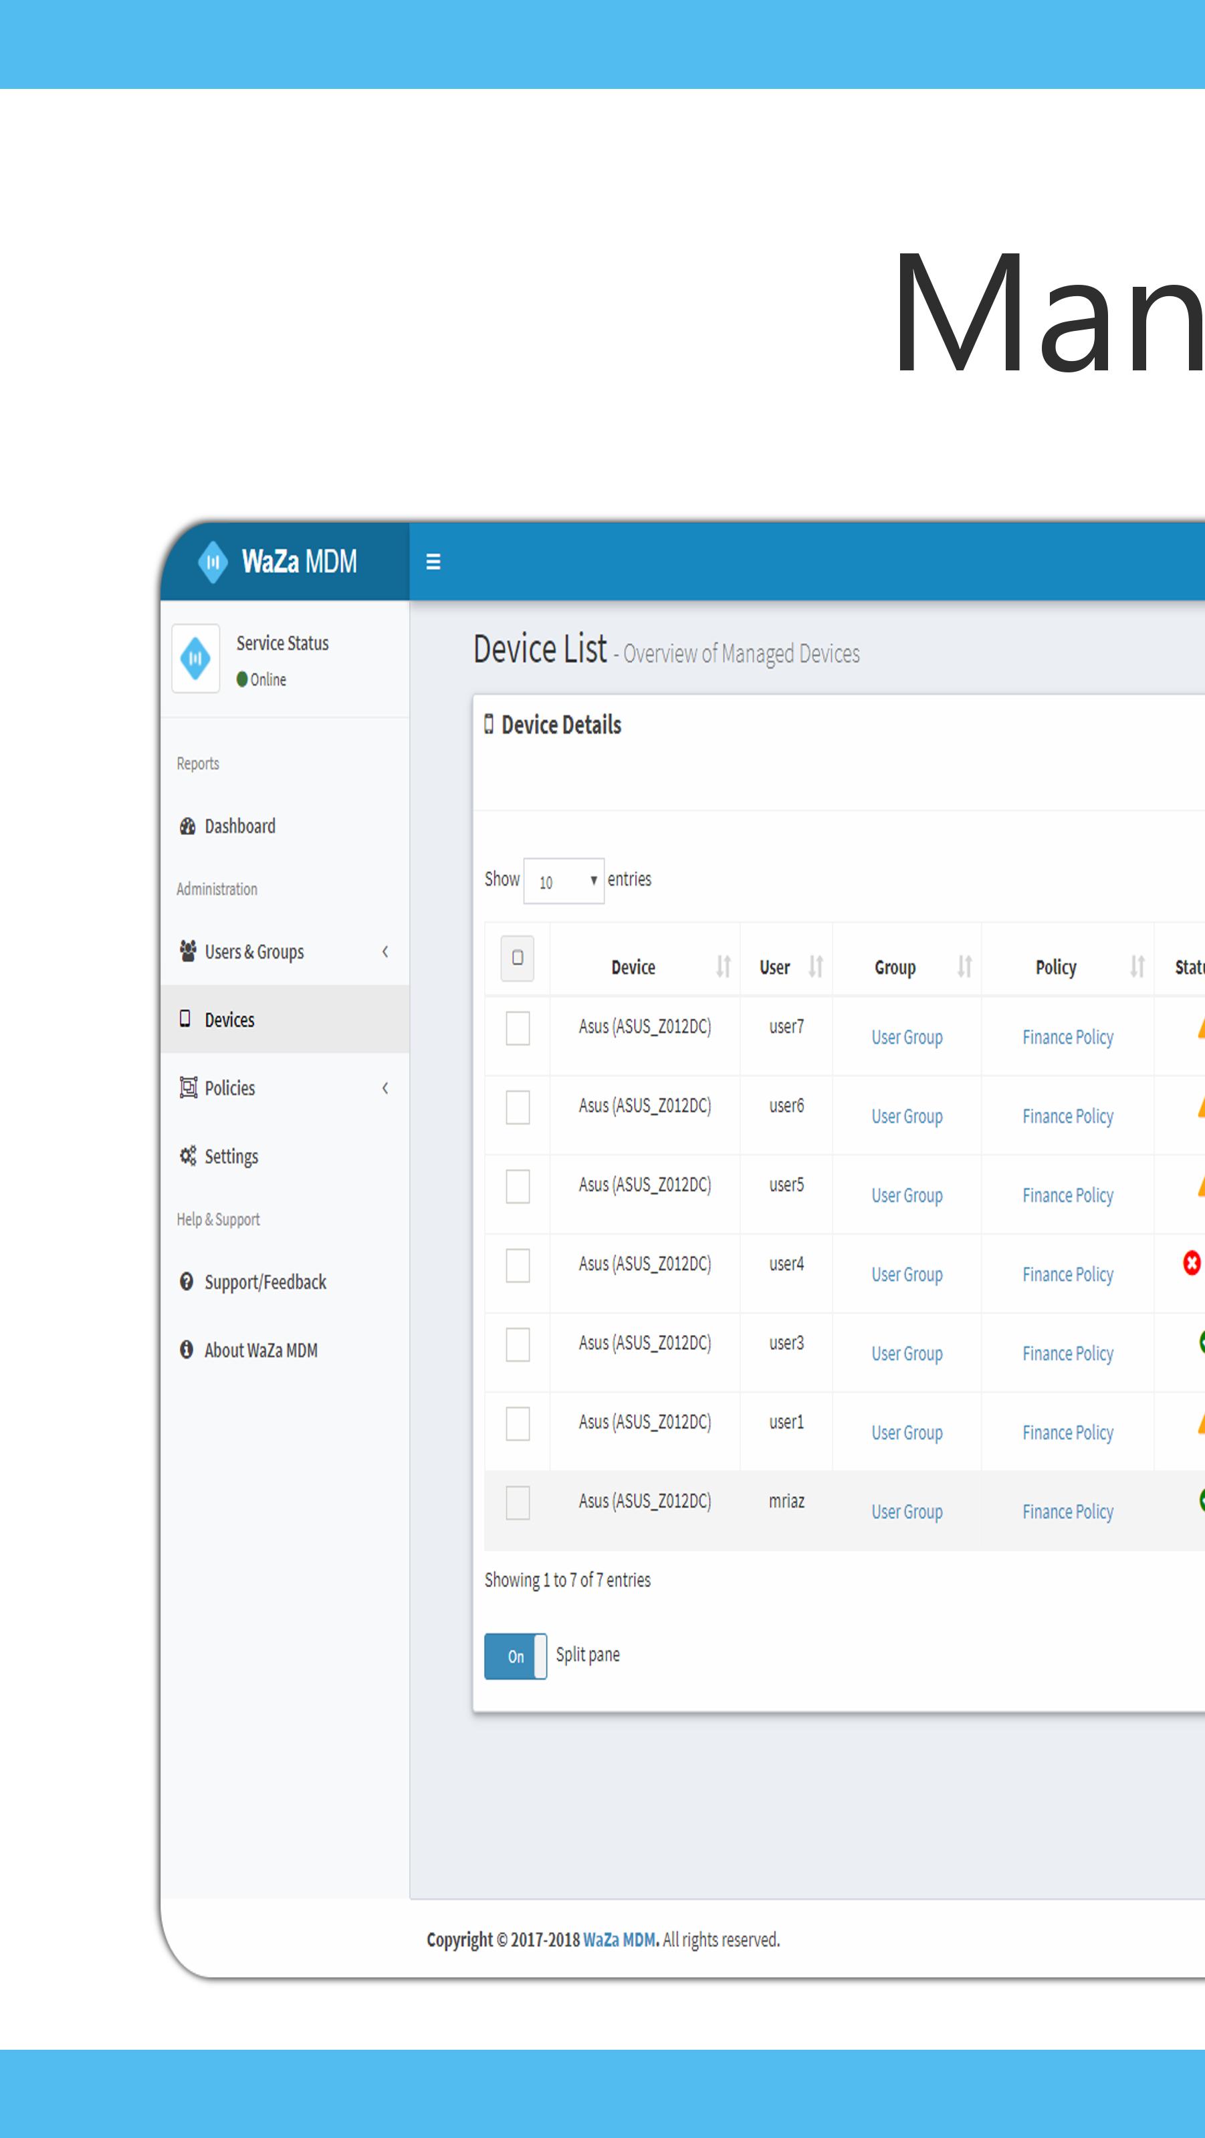Check the box for user6 row
1205x2138 pixels.
click(x=518, y=1106)
